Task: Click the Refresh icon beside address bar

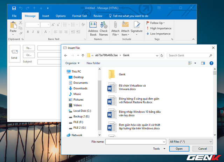Action: 162,55
